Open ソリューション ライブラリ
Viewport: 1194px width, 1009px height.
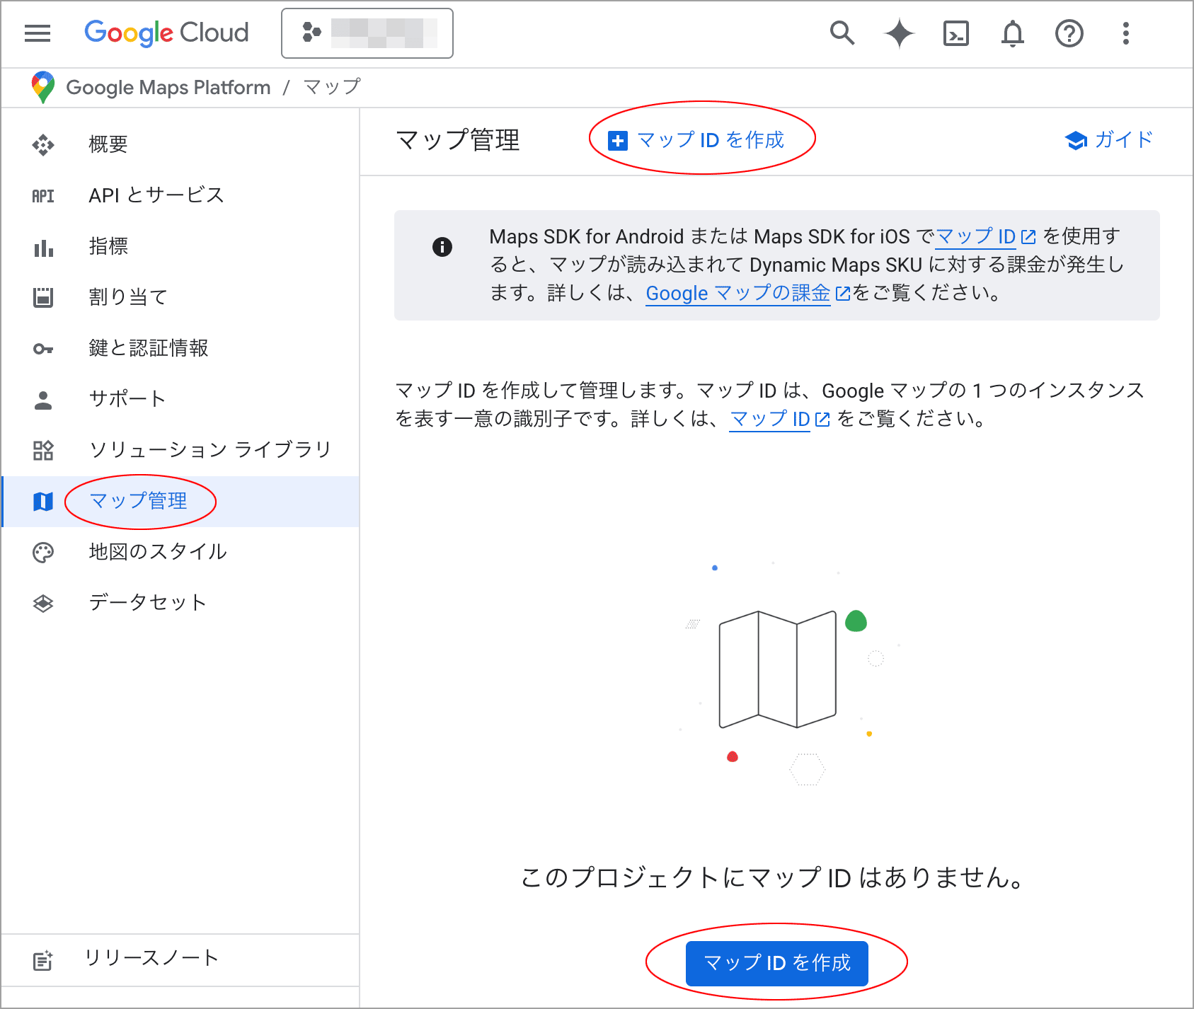coord(210,450)
